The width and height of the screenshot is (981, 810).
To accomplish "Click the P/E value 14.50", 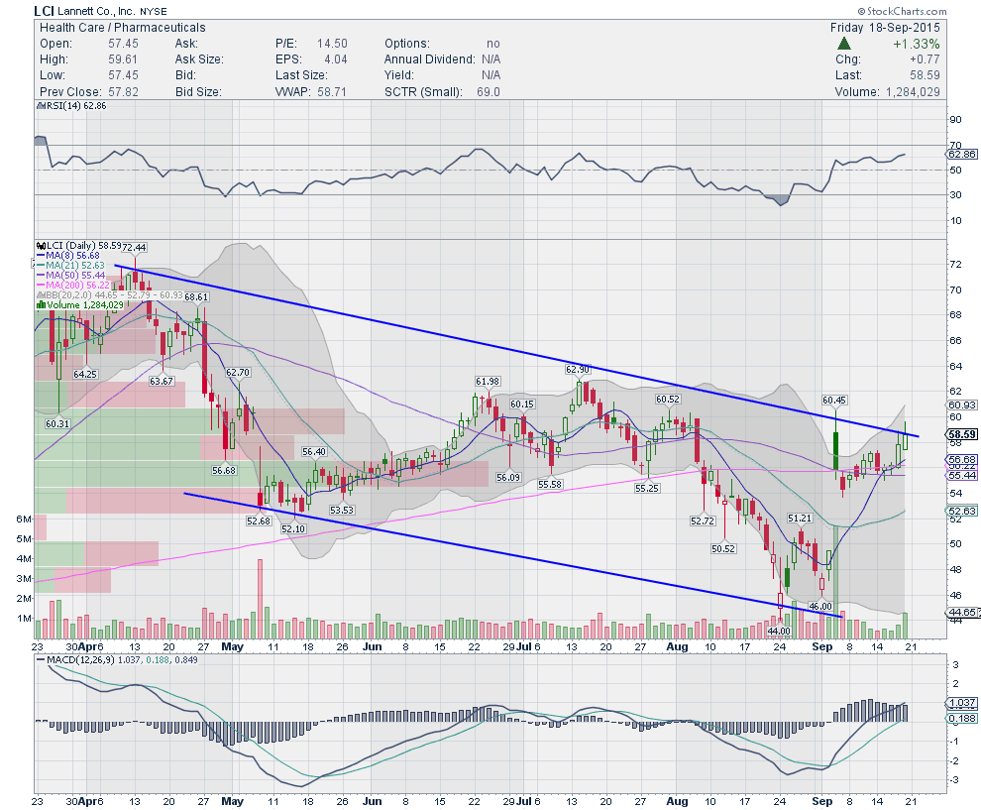I will [x=332, y=44].
